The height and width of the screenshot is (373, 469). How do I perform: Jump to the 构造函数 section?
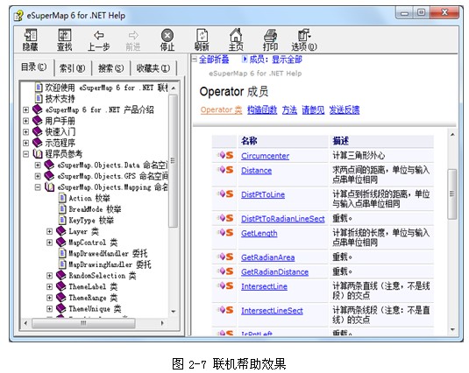pos(262,110)
